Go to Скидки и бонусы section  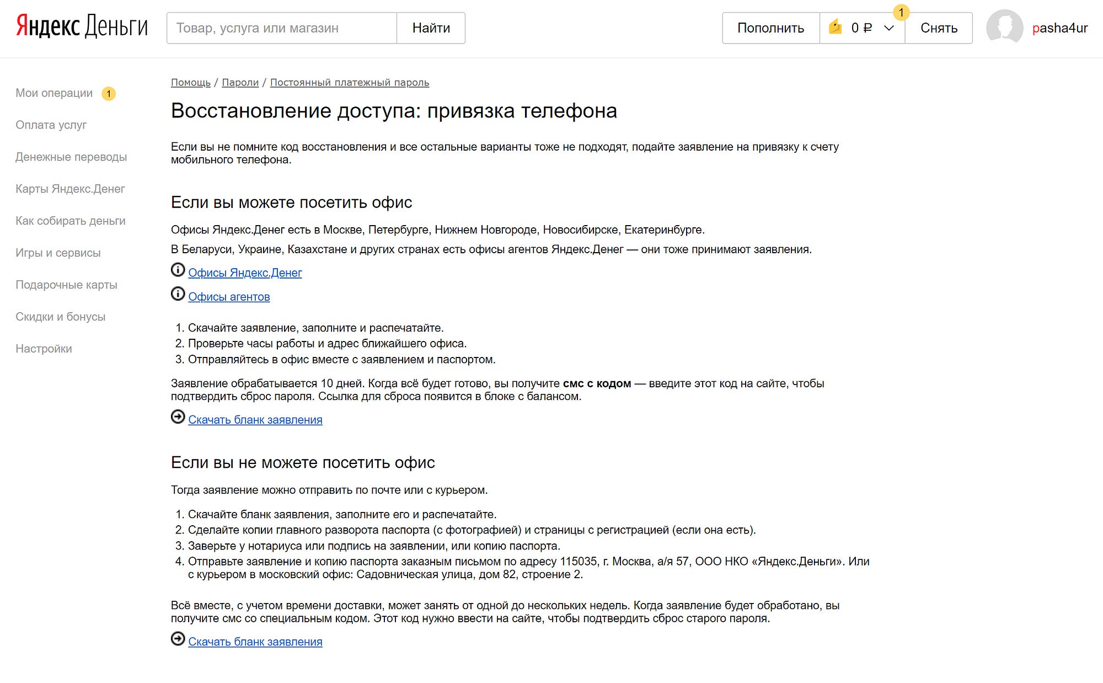[60, 317]
